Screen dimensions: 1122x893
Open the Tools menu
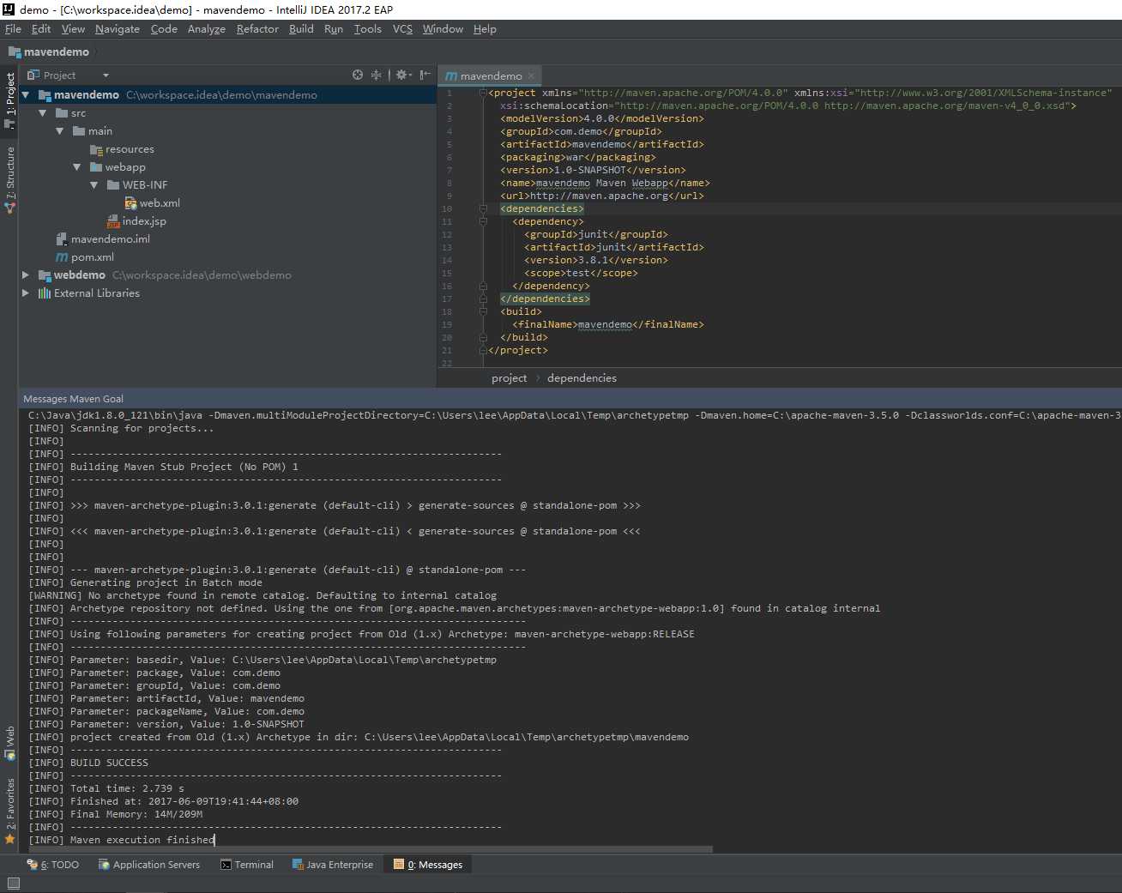(368, 29)
